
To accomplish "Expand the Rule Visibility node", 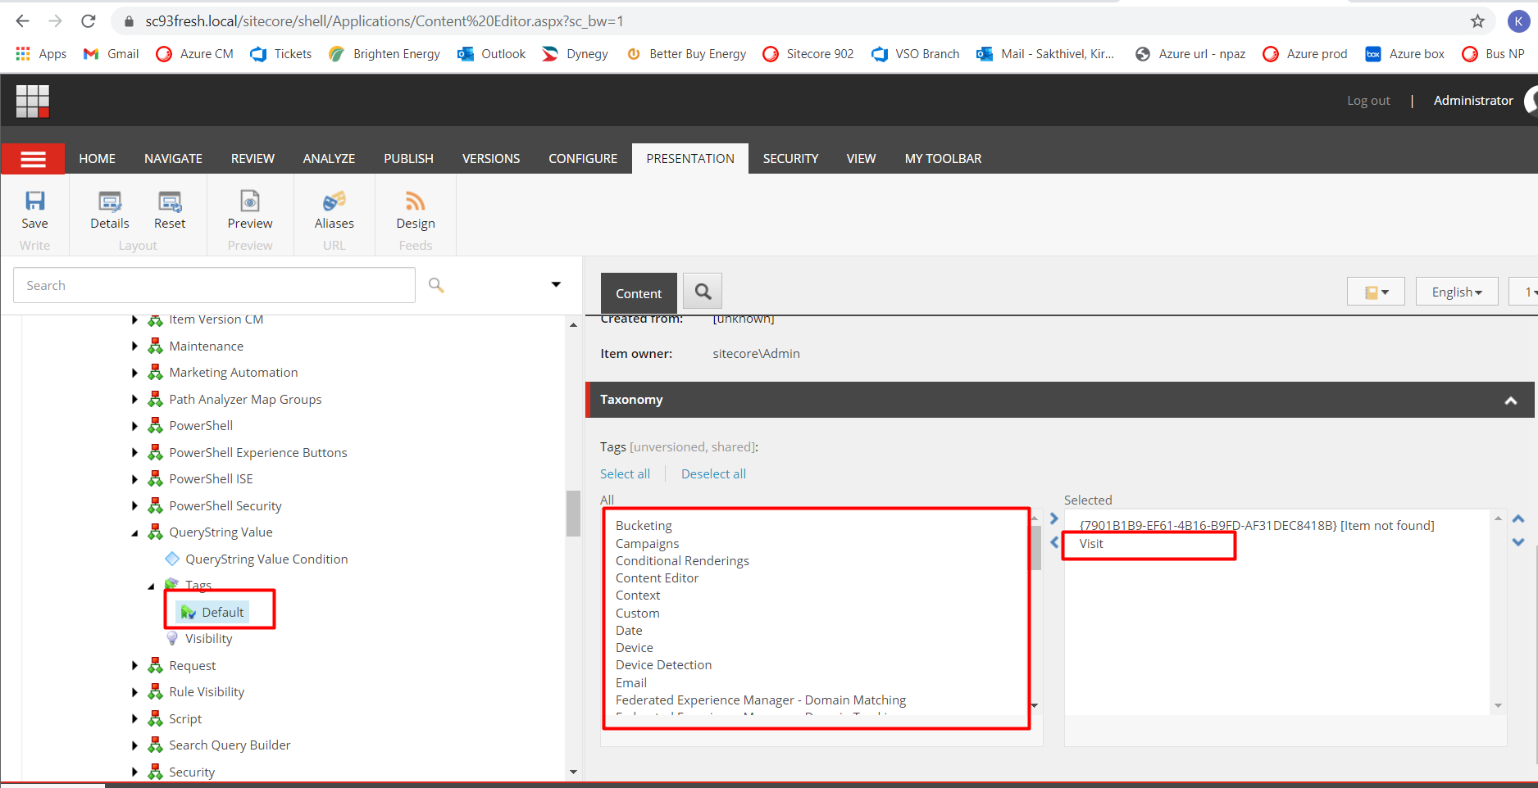I will 134,692.
